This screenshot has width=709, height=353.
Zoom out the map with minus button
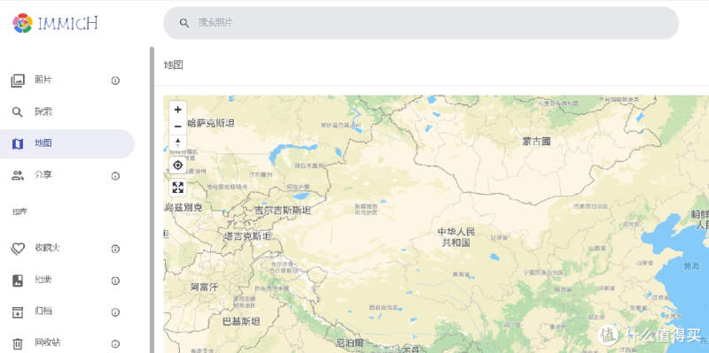(178, 127)
